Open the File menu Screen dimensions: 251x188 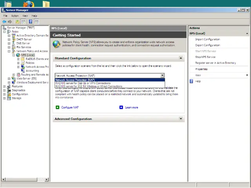coord(5,16)
